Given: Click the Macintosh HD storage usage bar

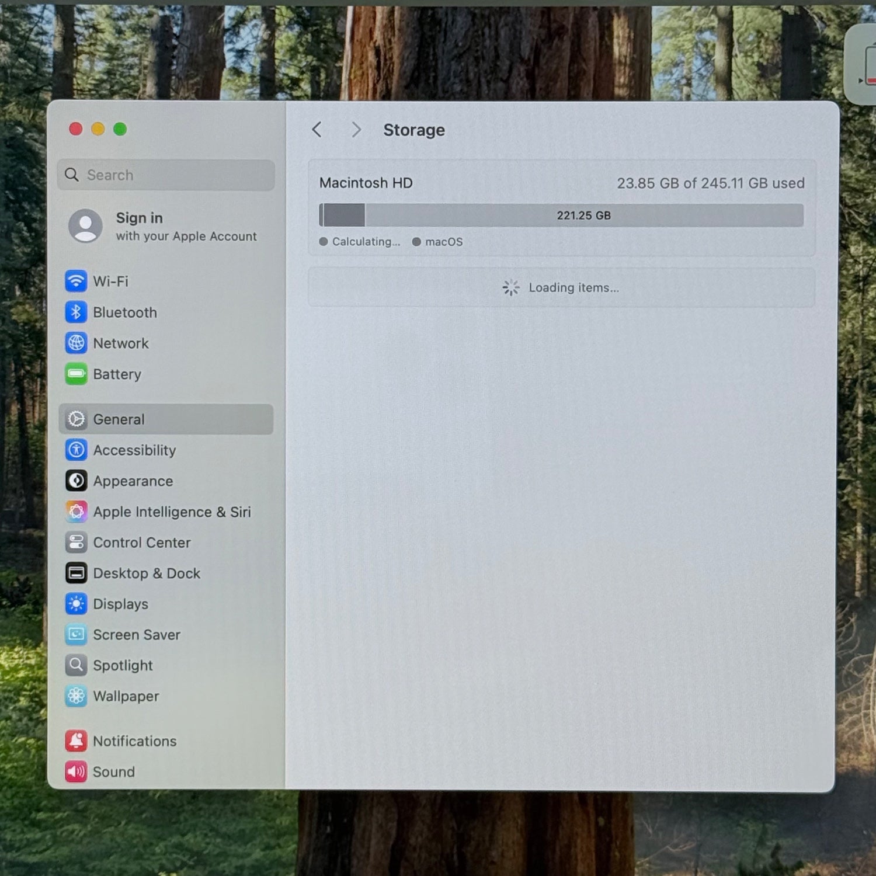Looking at the screenshot, I should coord(561,215).
